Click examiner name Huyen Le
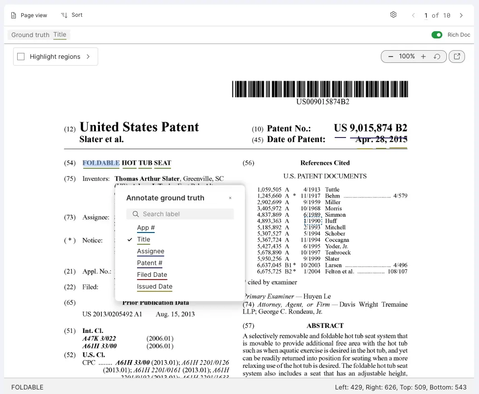This screenshot has height=394, width=479. 317,296
